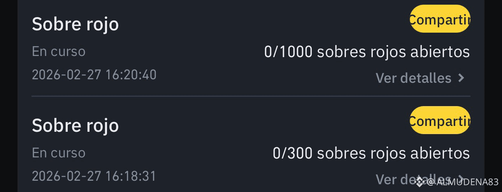Tap Compartir for the 1000-envelope Sobre rojo
The height and width of the screenshot is (192, 502).
coord(440,19)
